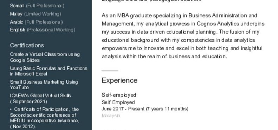The height and width of the screenshot is (130, 278).
Task: Select the Experience section heading
Action: [x=119, y=80]
